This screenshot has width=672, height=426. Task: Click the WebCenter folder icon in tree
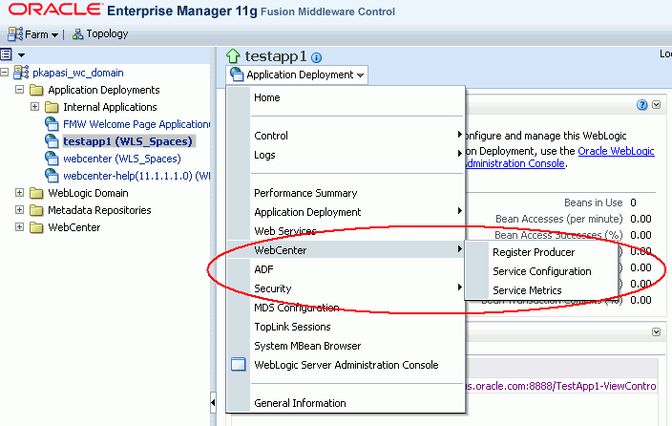click(36, 227)
